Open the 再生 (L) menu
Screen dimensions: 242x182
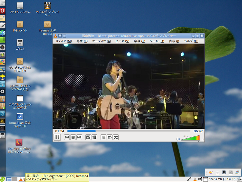point(82,41)
